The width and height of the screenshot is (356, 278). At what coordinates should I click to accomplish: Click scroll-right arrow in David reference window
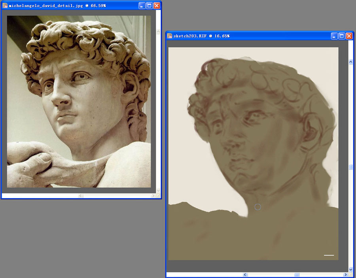[x=153, y=196]
